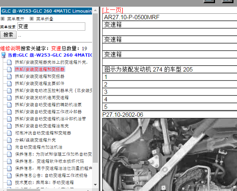Click document icon beside 拆卸/安装发动机连同变速箱

click(9, 98)
